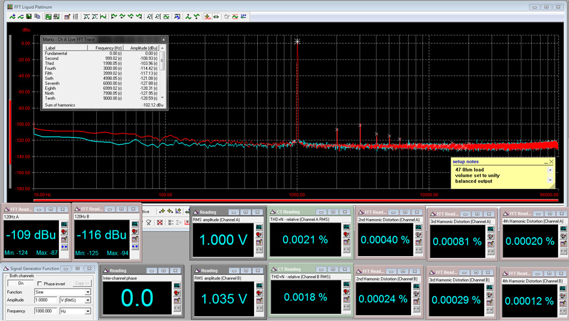Click red alarm icon in RMS amplitude Channel A panel
The height and width of the screenshot is (321, 569).
(259, 235)
